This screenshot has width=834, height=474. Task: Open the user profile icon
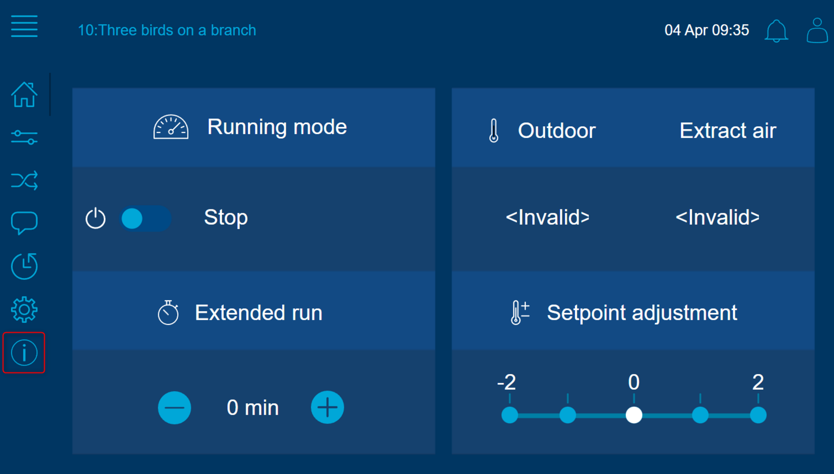coord(817,30)
